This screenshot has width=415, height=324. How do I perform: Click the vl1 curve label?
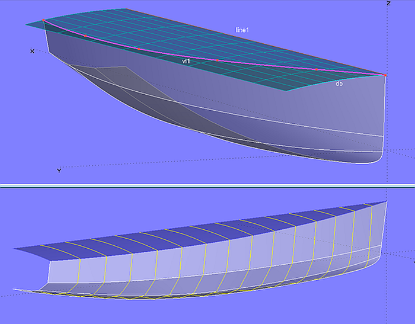pos(186,61)
